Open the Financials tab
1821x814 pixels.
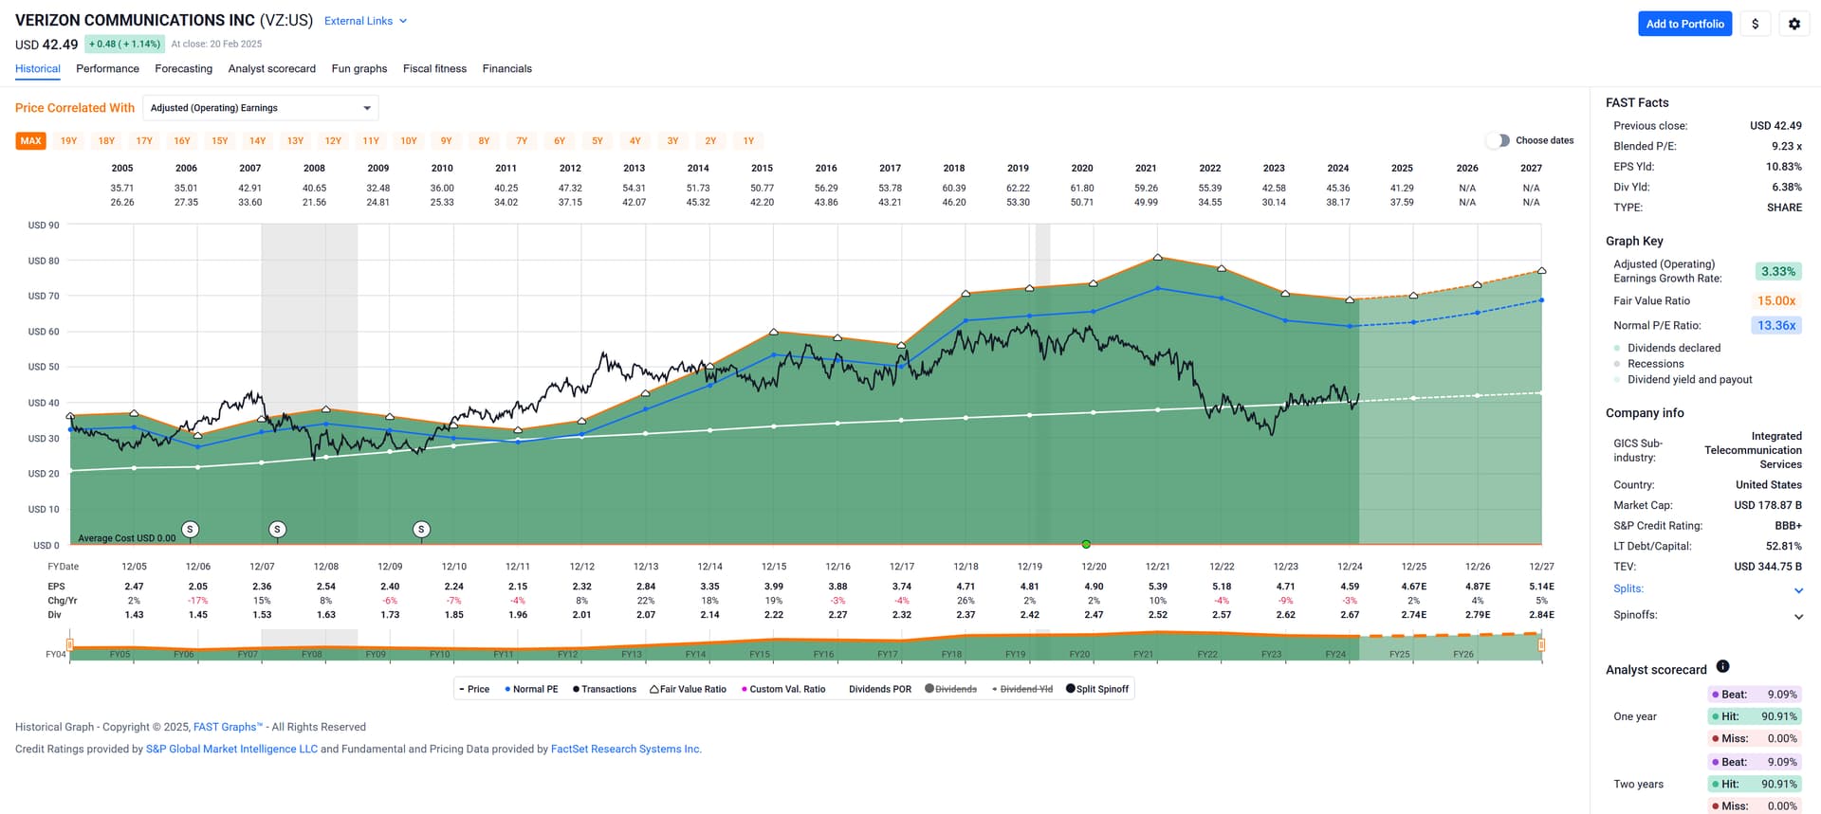[x=506, y=68]
